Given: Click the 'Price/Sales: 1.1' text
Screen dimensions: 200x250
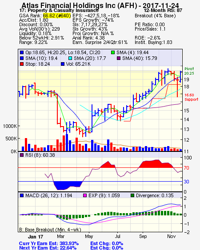Looking at the screenshot, I should tap(150, 29).
